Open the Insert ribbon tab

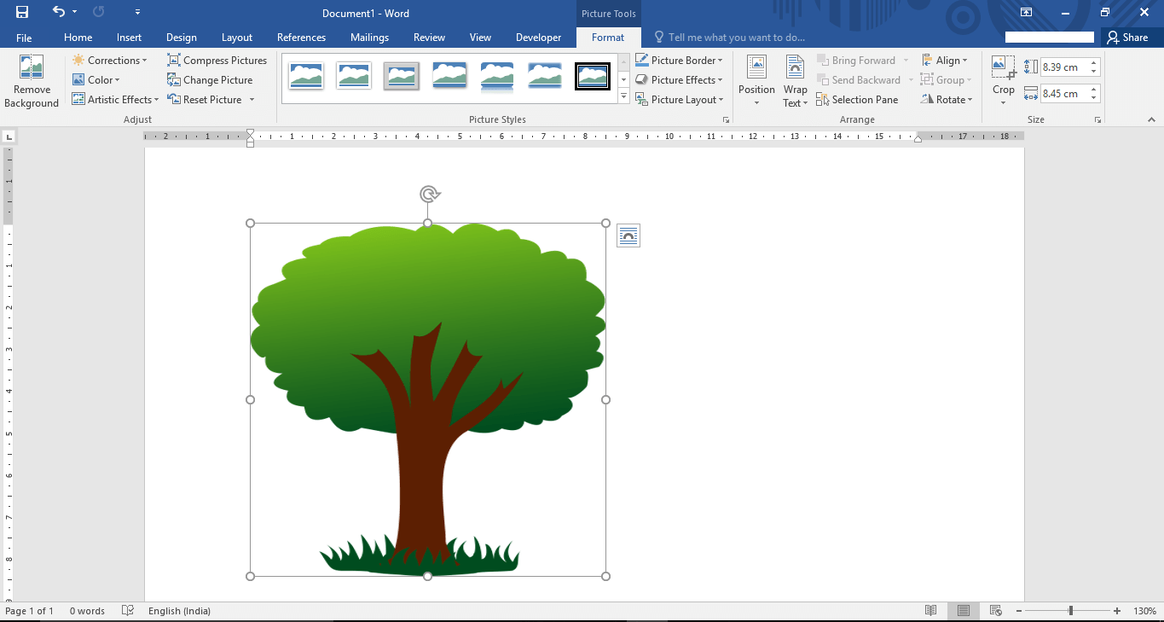pyautogui.click(x=130, y=38)
